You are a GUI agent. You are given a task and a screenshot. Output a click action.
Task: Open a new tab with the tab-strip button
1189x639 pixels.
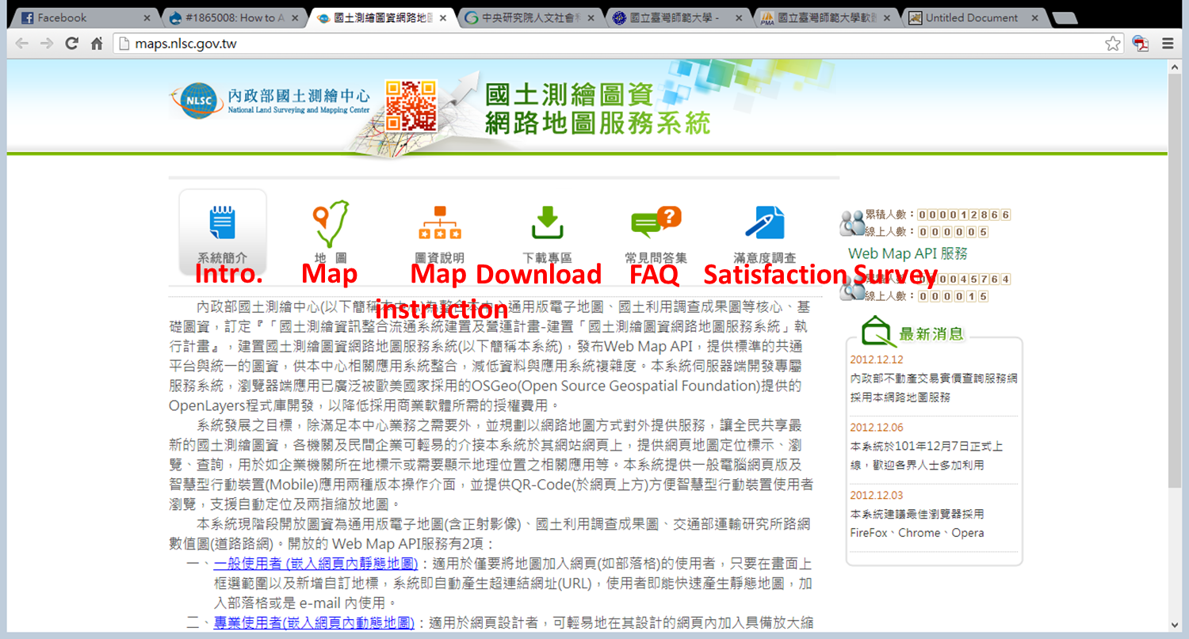point(1065,18)
